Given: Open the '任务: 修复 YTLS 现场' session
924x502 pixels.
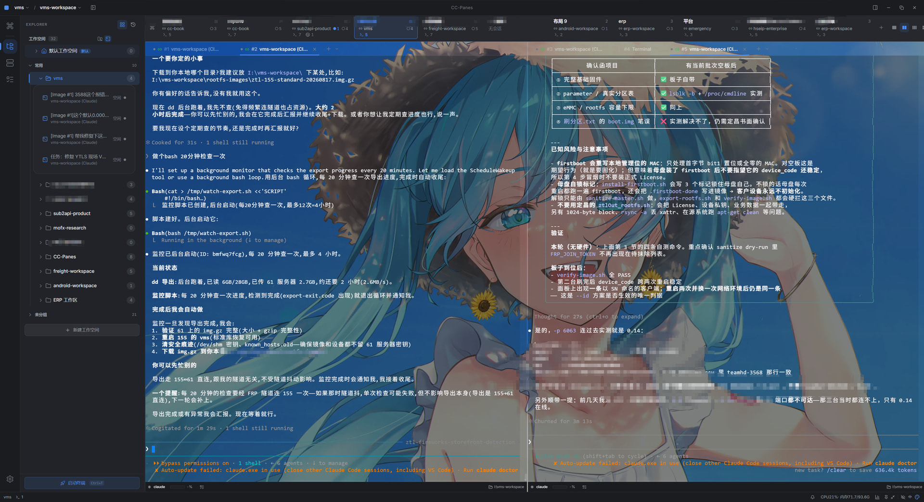Looking at the screenshot, I should pos(84,160).
